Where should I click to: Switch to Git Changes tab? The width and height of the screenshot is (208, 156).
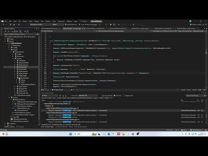click(x=20, y=127)
